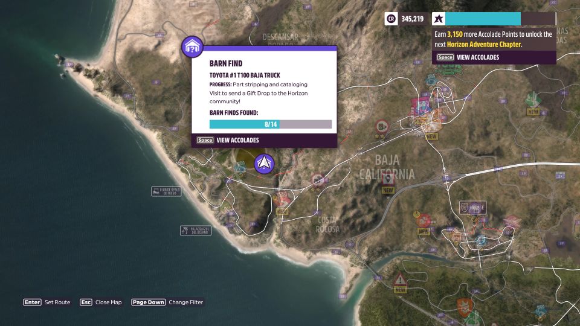Click the accolade star icon
The height and width of the screenshot is (326, 580).
[x=439, y=19]
